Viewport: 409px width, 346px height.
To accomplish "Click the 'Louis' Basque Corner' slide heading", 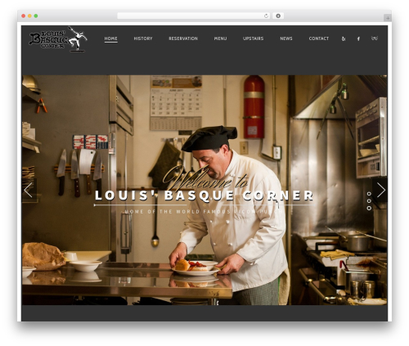I will click(x=204, y=195).
